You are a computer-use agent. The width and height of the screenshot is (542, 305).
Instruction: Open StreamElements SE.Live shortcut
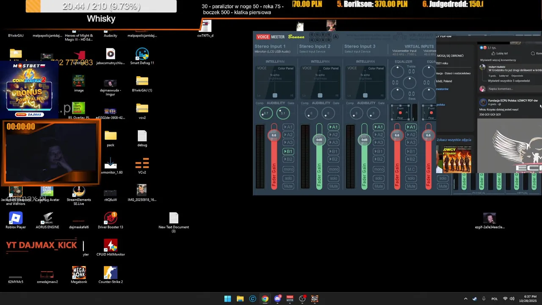click(x=79, y=195)
